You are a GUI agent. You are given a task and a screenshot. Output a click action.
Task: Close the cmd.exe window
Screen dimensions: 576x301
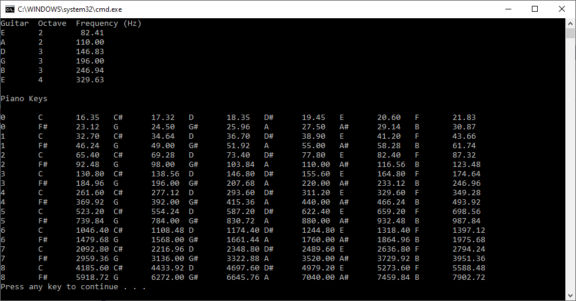[562, 9]
